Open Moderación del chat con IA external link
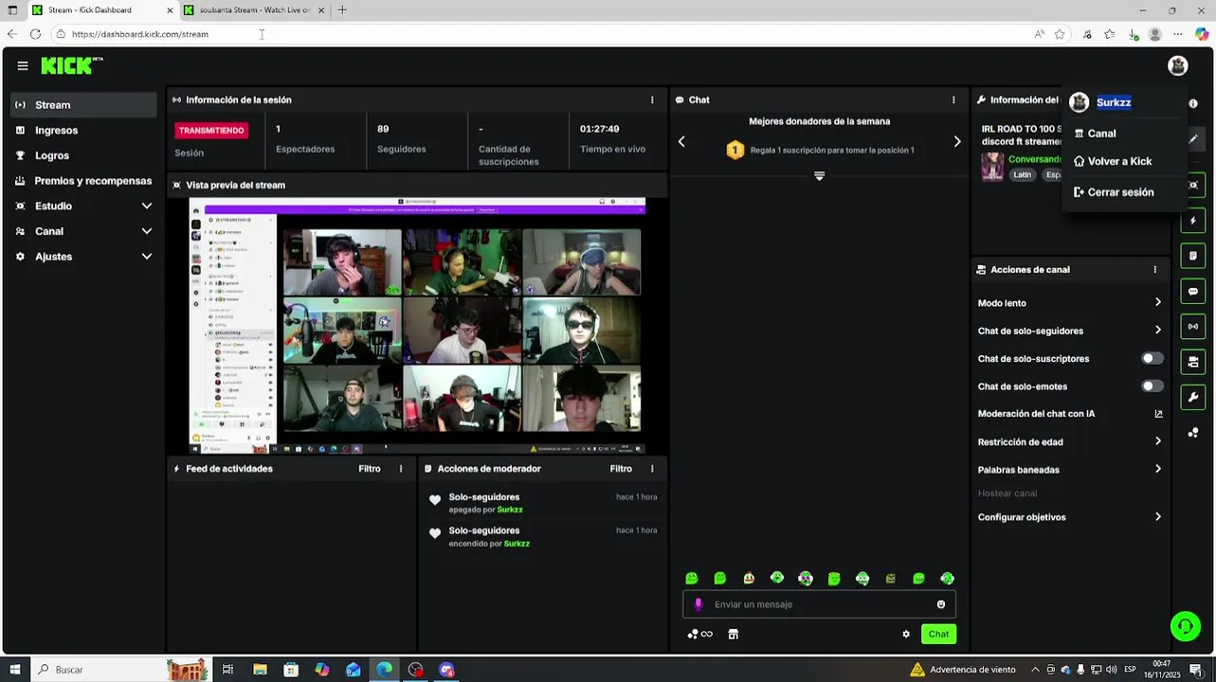Image resolution: width=1216 pixels, height=682 pixels. coord(1158,414)
